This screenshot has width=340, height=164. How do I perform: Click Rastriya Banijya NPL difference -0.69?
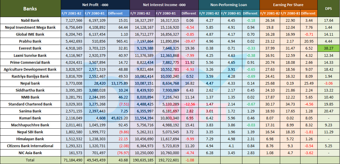pyautogui.click(x=250, y=76)
